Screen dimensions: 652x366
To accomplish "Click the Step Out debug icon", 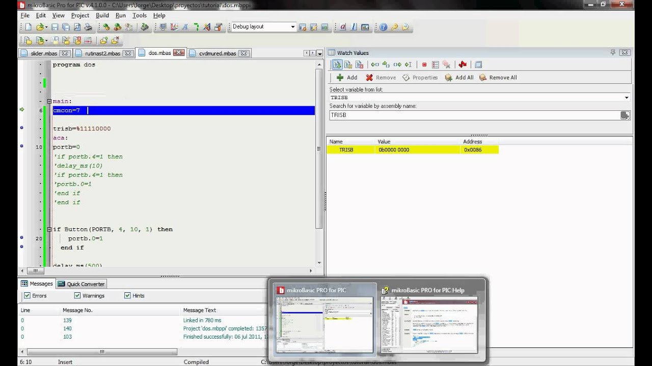I will pyautogui.click(x=397, y=65).
